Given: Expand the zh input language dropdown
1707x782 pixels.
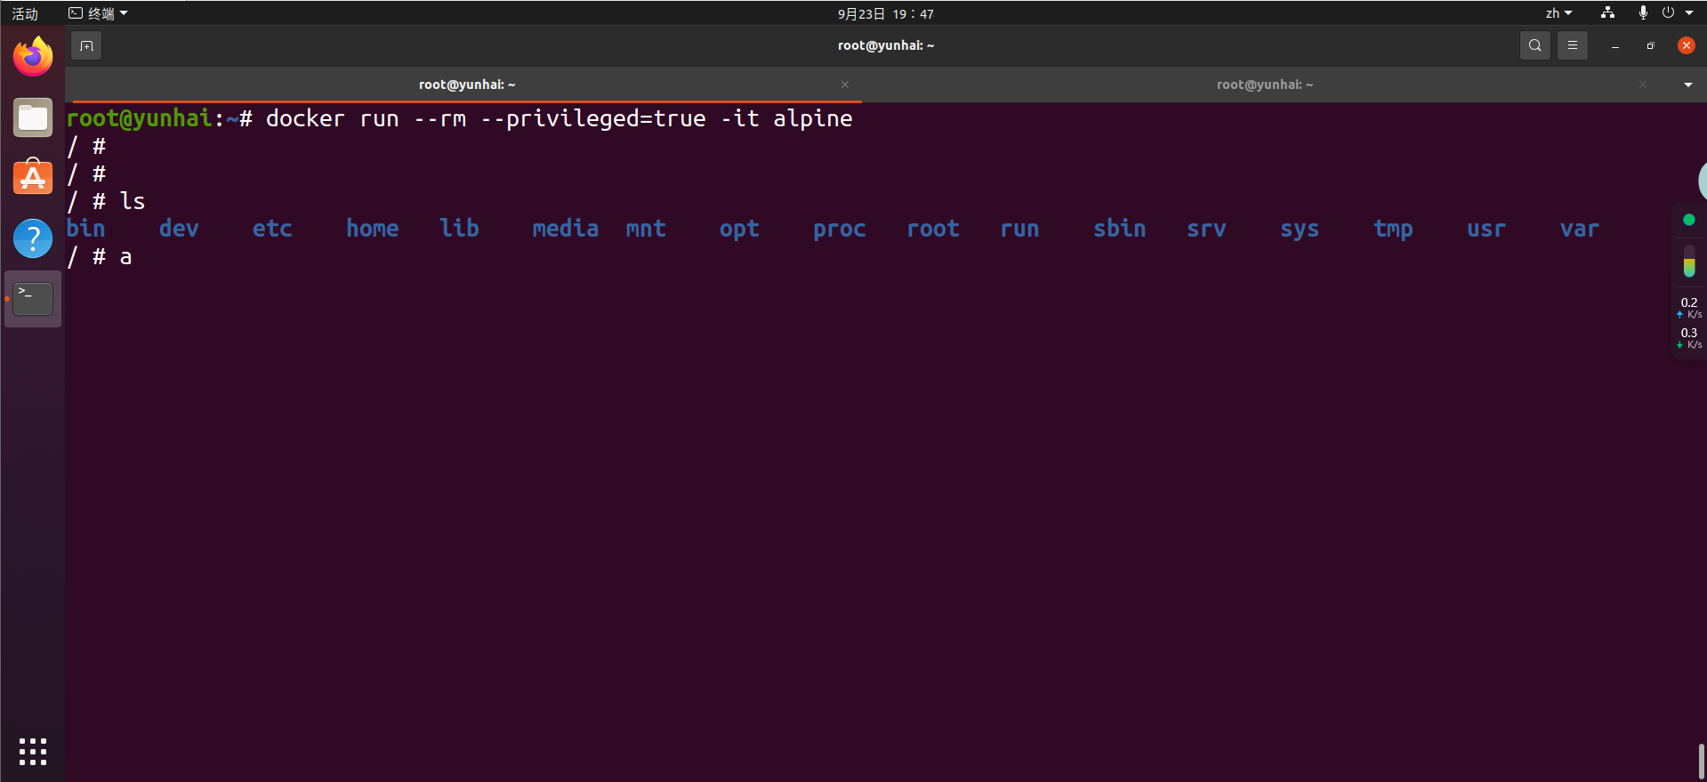Looking at the screenshot, I should [x=1558, y=13].
